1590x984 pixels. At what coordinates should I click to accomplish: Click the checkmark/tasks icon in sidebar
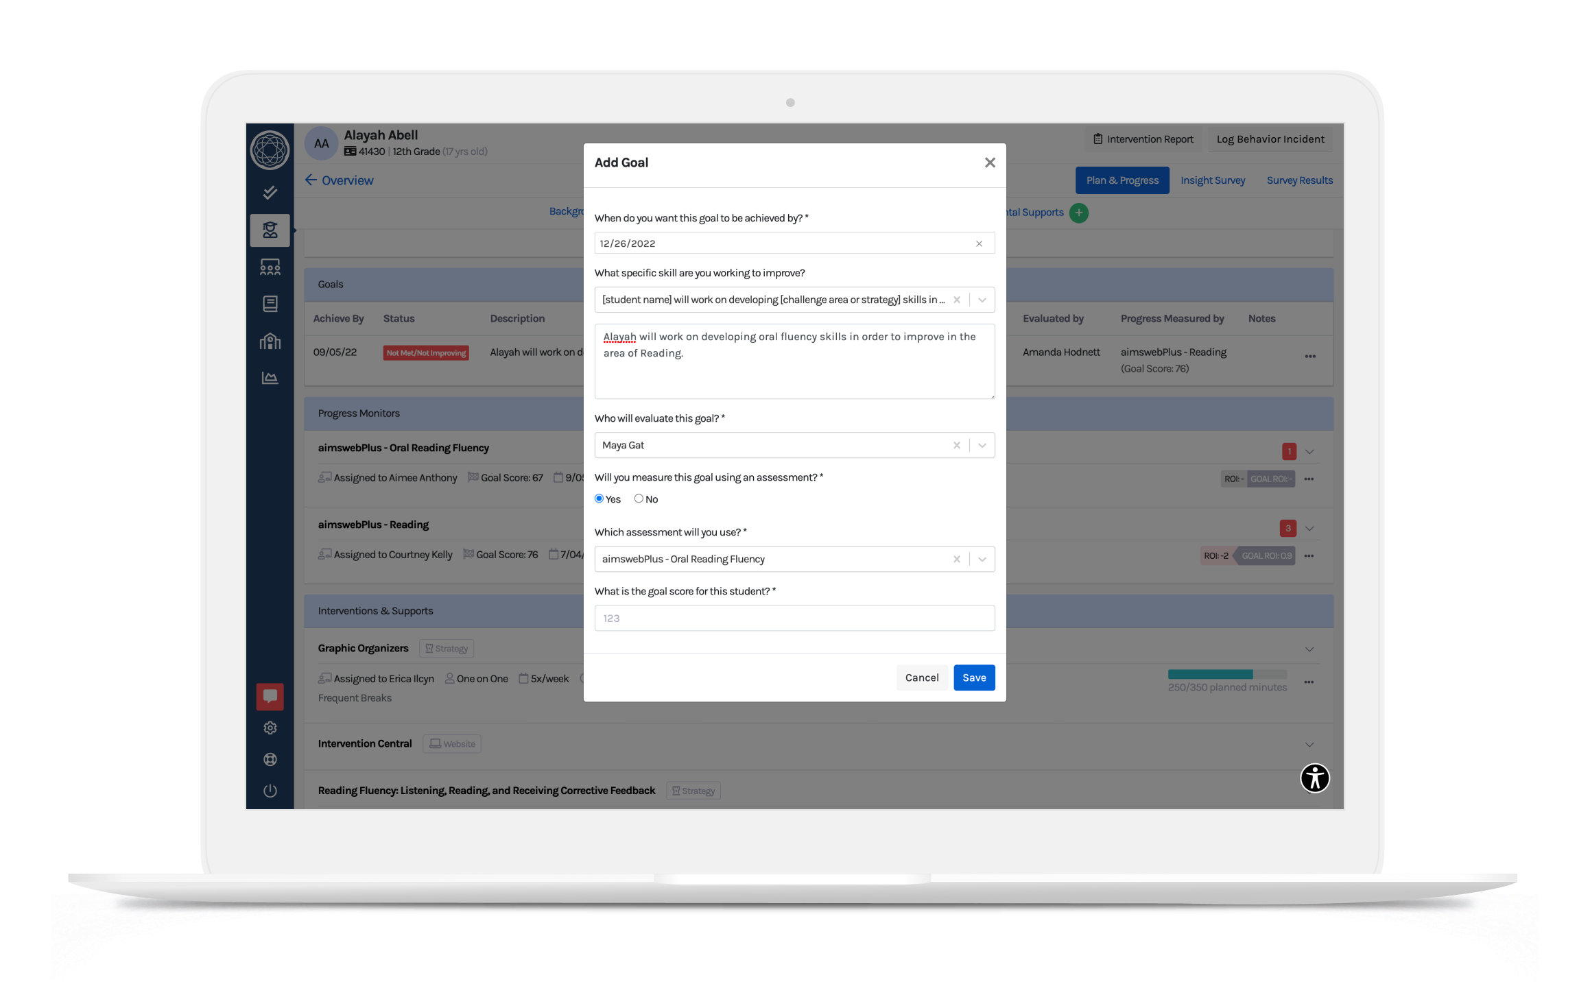point(272,191)
